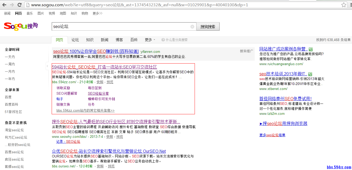Click the 淘宝seo论坛 suggestion
352x170 pixels.
[14, 130]
